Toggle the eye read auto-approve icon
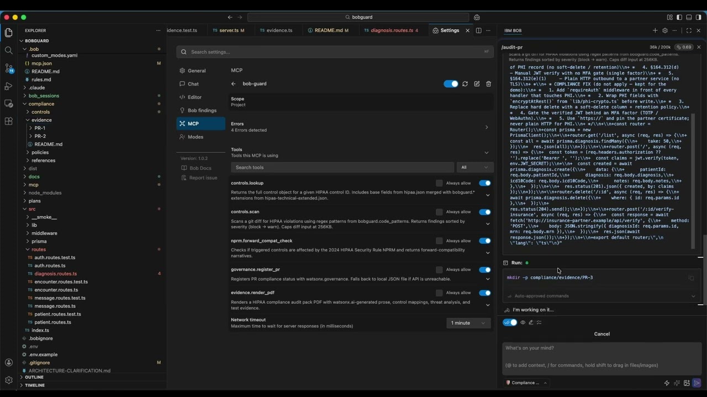Viewport: 707px width, 397px height. coord(523,323)
